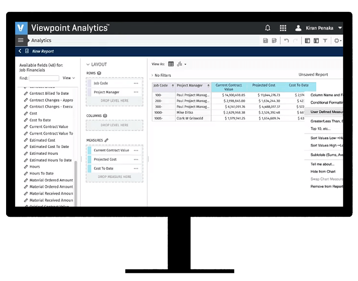Click the ROWS options icon
Image resolution: width=358 pixels, height=281 pixels.
(99, 73)
